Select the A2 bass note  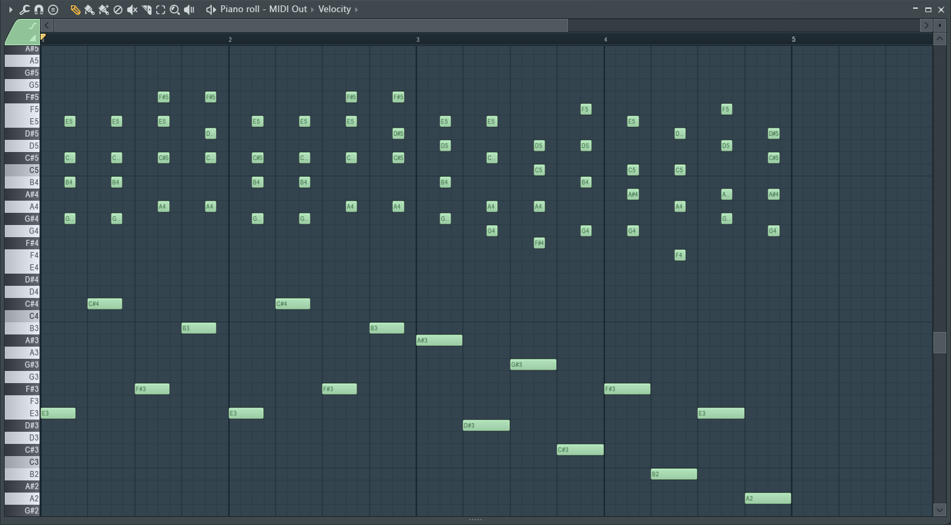coord(768,499)
